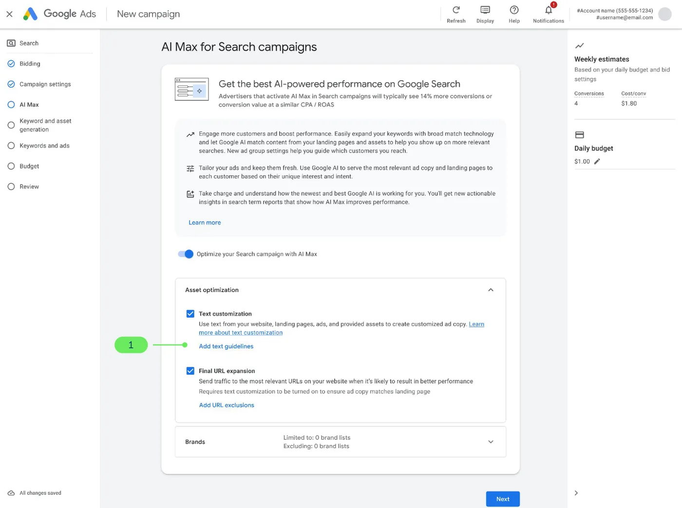Uncheck the Final URL expansion checkbox

[190, 371]
